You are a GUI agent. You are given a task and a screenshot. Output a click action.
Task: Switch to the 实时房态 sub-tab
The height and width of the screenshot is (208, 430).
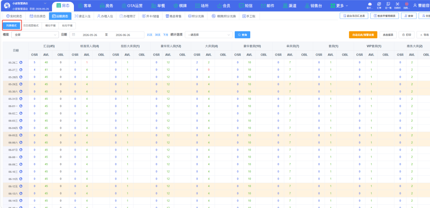click(x=14, y=16)
